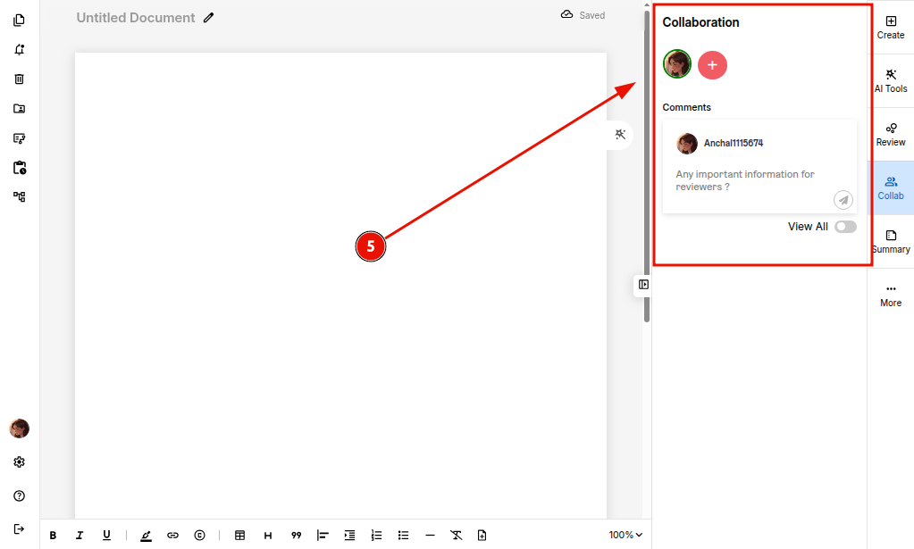Switch to the Review tab
The height and width of the screenshot is (549, 914).
click(891, 133)
